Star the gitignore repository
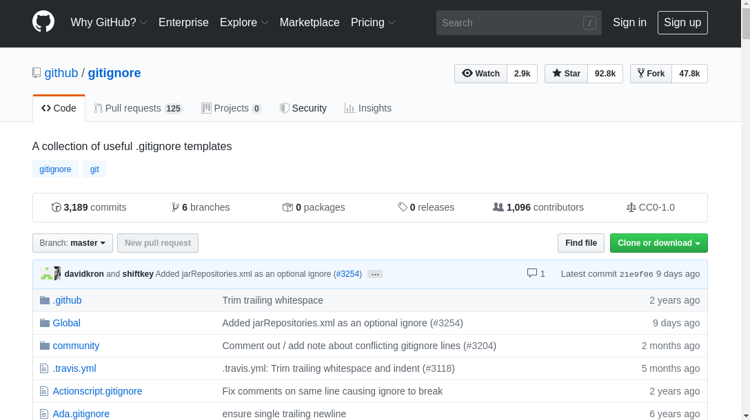The height and width of the screenshot is (420, 750). tap(565, 74)
